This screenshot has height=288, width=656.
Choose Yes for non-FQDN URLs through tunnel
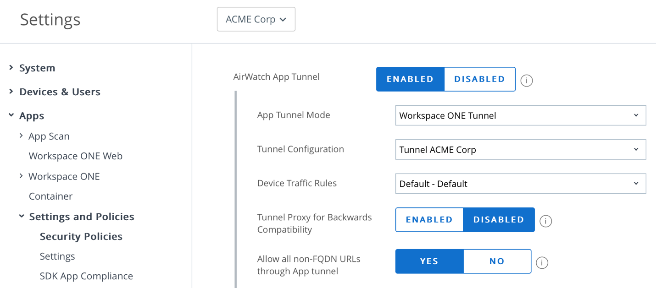[x=429, y=261]
